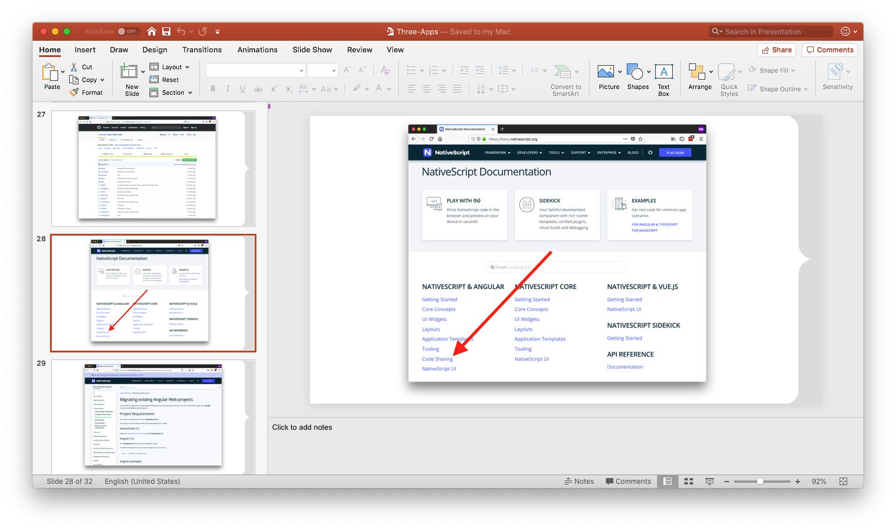Click the Increase Font Size icon
This screenshot has width=896, height=531.
[x=347, y=70]
